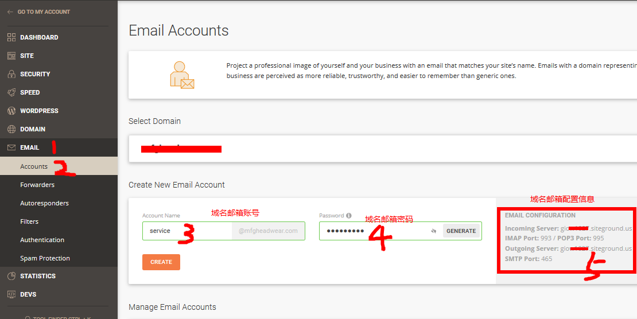Click the Generate password button
Screen dimensions: 637x319
point(461,231)
